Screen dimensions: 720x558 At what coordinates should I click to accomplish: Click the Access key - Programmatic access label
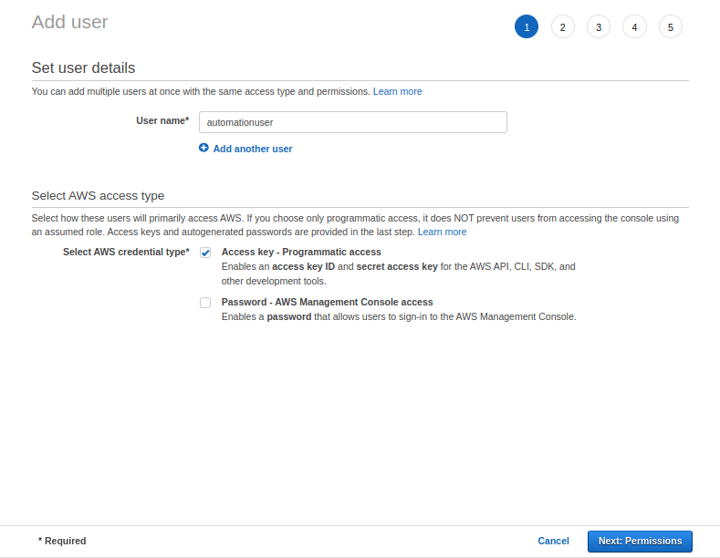[301, 252]
